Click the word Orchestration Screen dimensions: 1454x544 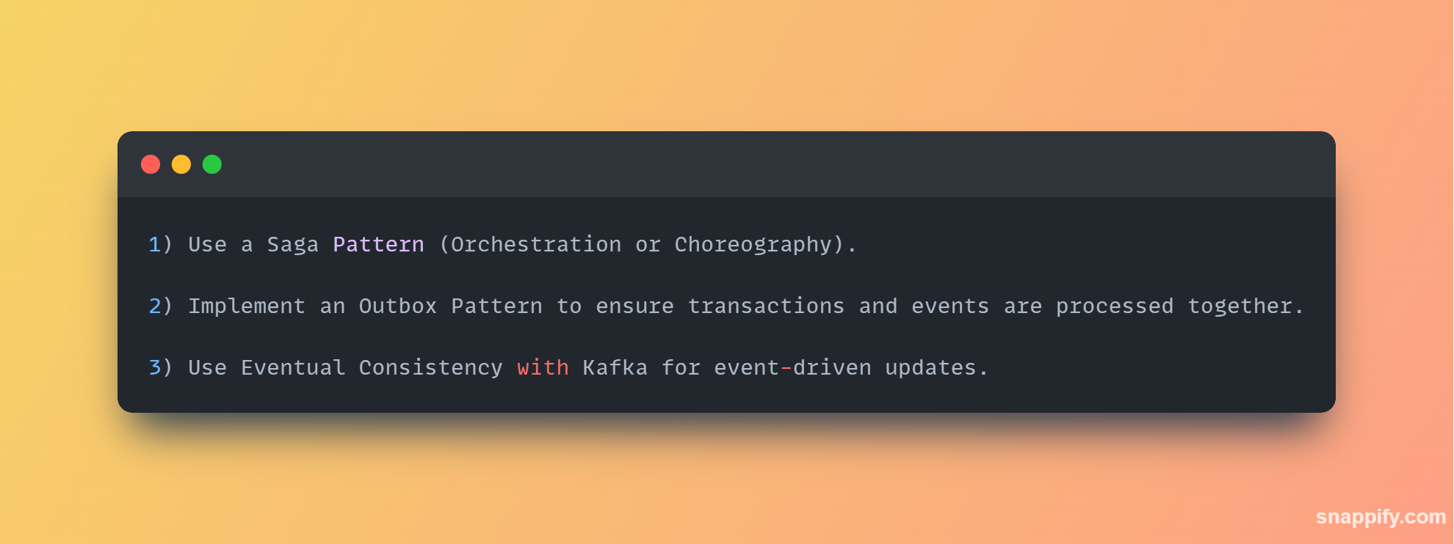536,244
